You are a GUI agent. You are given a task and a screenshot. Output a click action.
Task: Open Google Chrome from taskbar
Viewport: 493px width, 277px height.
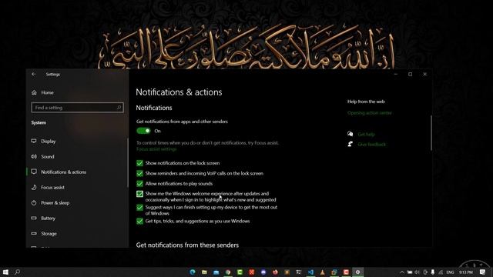point(228,272)
